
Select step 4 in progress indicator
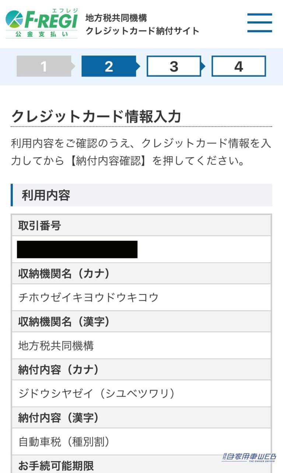tap(238, 67)
